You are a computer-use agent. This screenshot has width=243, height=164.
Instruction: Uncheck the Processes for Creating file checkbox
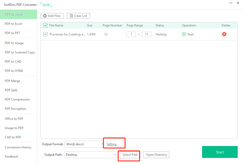point(45,34)
